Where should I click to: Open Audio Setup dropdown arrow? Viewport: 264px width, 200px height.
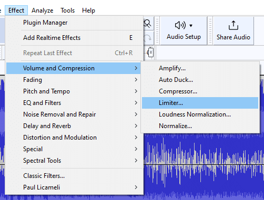coord(191,26)
